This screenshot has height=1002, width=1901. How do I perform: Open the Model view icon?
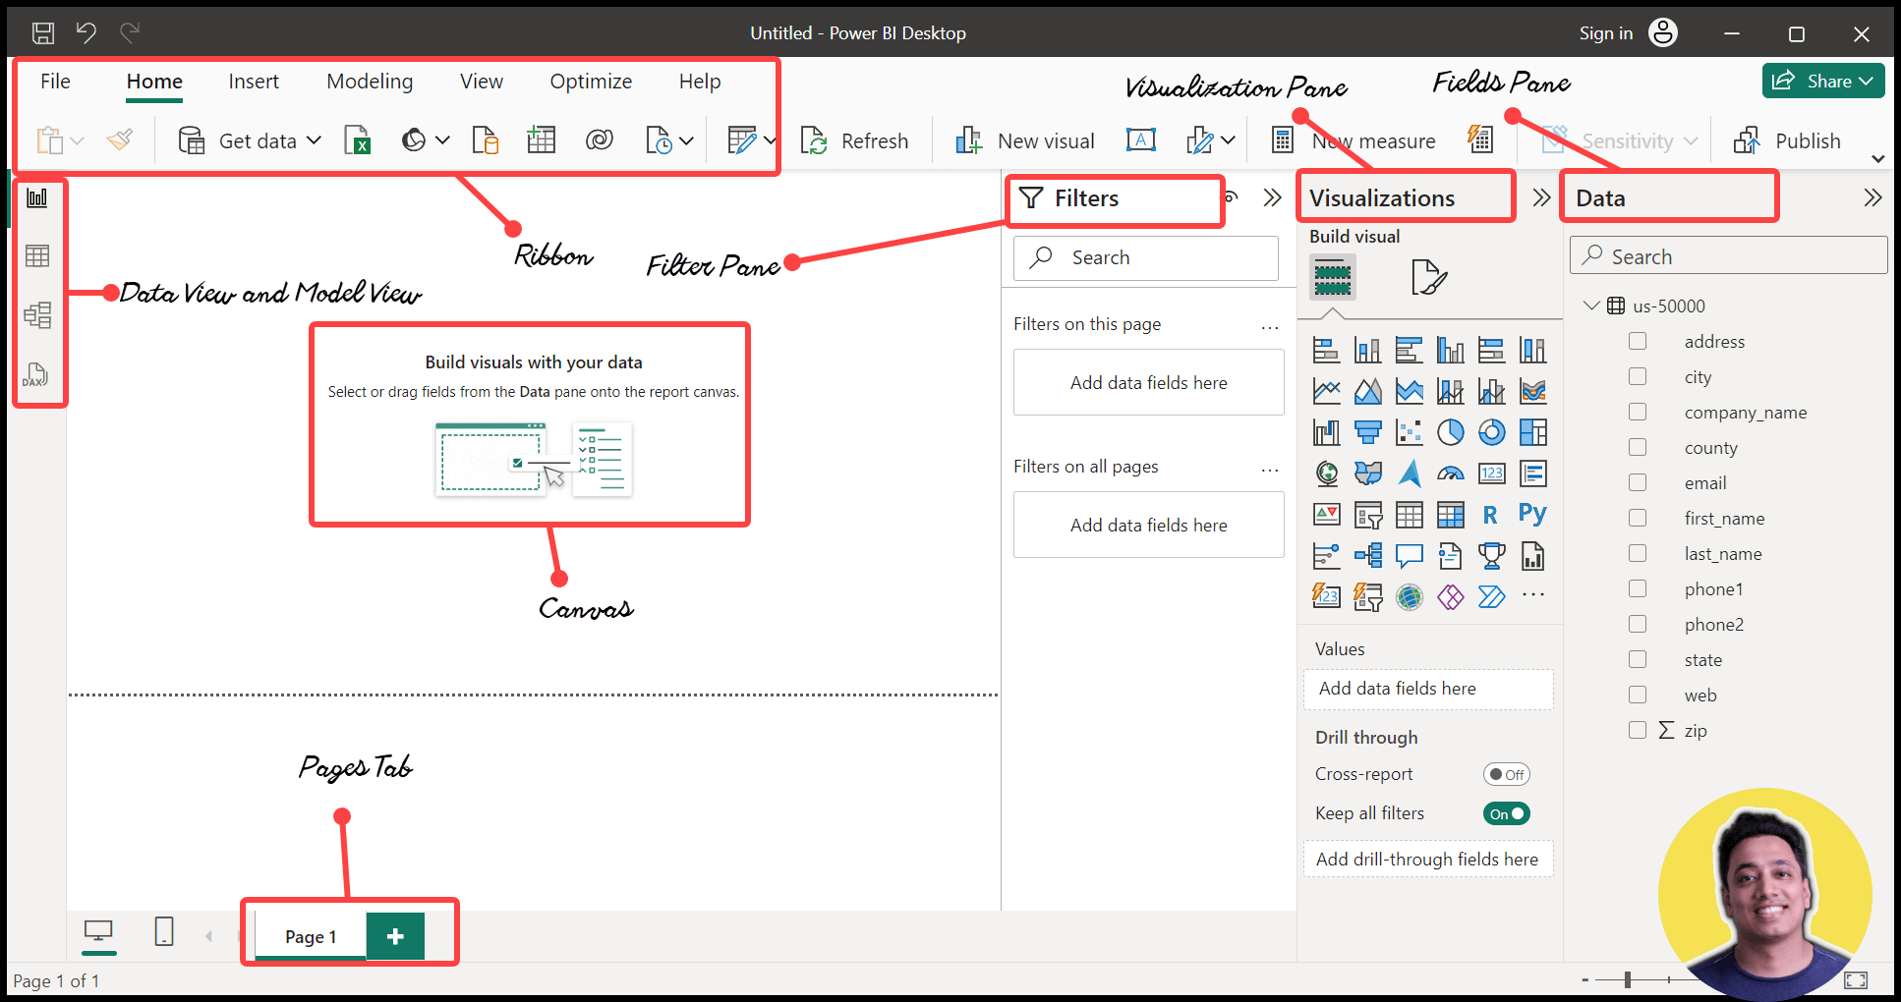click(37, 315)
